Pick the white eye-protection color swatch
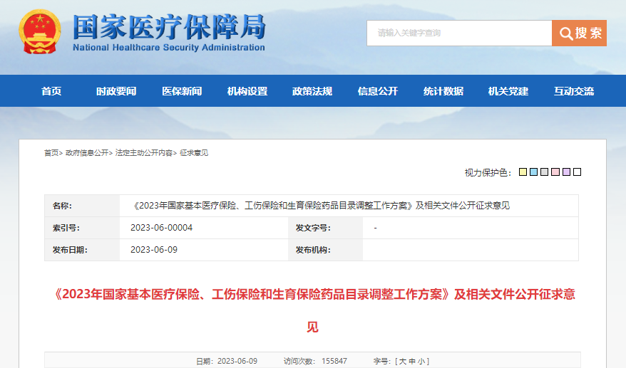Screen dimensions: 626x368 578,172
